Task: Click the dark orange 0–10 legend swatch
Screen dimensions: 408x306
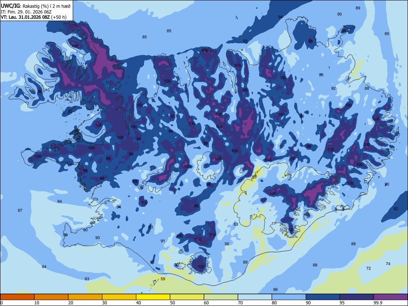Action: 17,297
